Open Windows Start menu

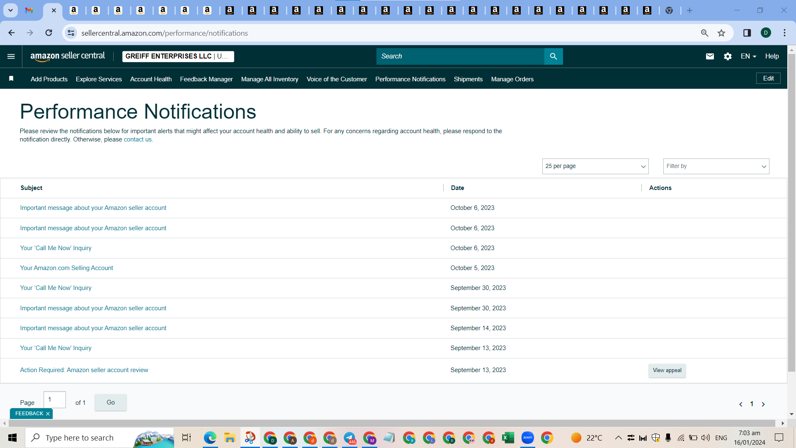click(12, 438)
